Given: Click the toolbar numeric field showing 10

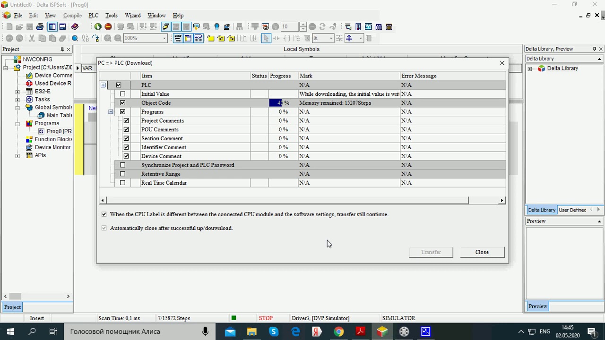Looking at the screenshot, I should pyautogui.click(x=290, y=27).
